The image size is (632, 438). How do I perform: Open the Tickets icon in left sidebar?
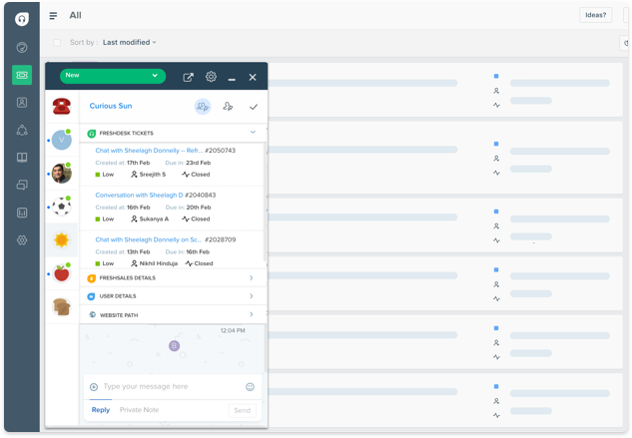click(x=21, y=75)
